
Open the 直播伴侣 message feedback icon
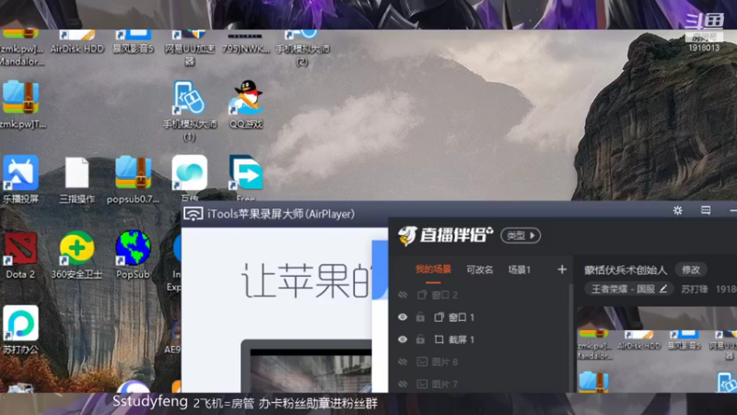(x=706, y=210)
